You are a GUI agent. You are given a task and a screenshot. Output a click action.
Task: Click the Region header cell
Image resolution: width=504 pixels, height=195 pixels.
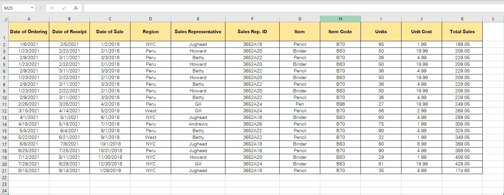click(x=150, y=32)
